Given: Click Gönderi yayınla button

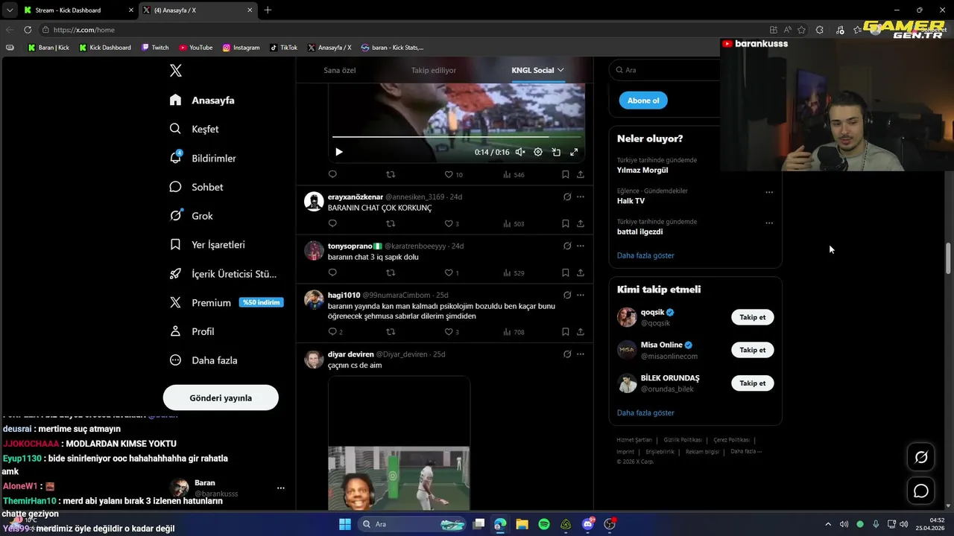Looking at the screenshot, I should (221, 398).
